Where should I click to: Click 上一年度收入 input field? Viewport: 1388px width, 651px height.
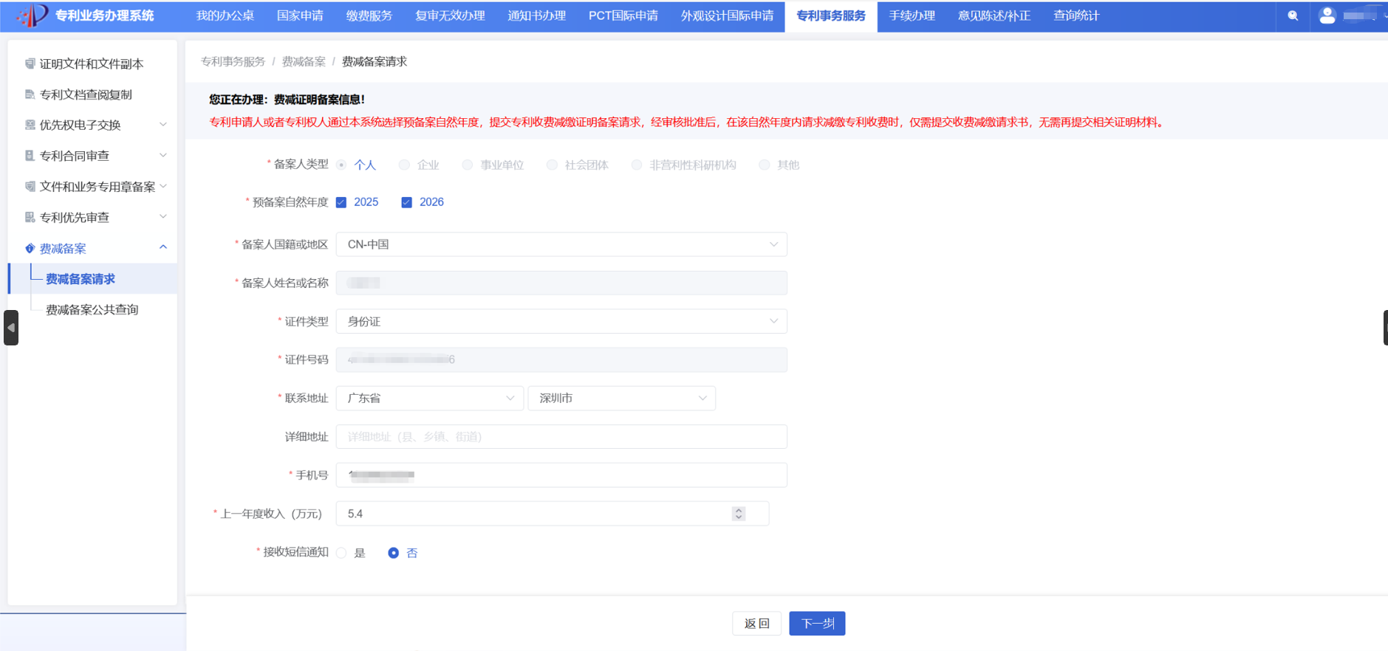click(553, 514)
